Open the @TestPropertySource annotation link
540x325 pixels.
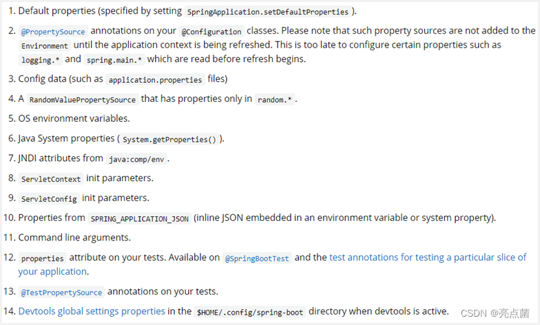tap(62, 292)
